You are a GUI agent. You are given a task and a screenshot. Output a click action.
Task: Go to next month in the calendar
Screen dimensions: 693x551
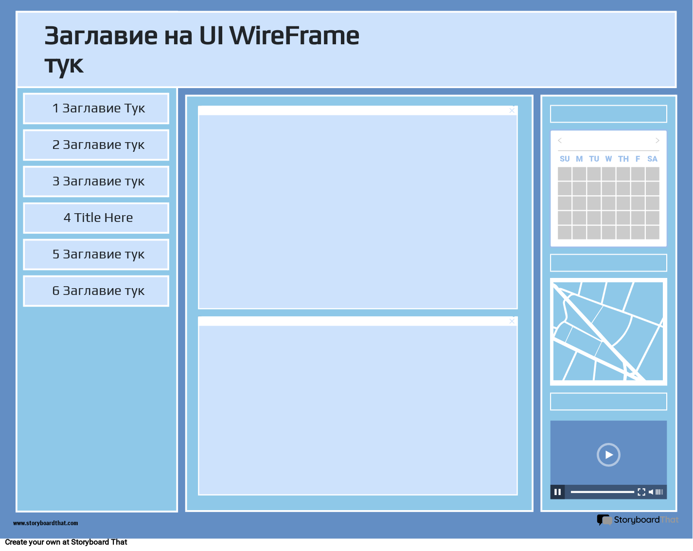pos(657,141)
